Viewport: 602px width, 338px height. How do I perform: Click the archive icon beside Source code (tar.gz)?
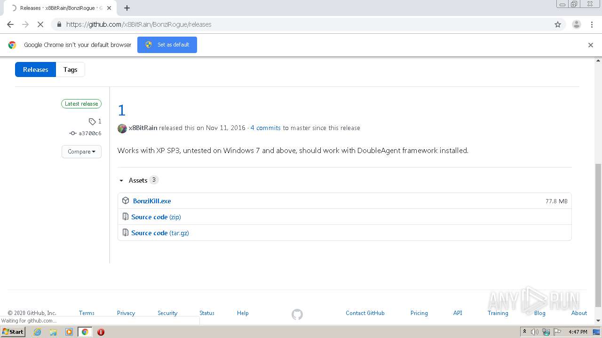(x=125, y=232)
